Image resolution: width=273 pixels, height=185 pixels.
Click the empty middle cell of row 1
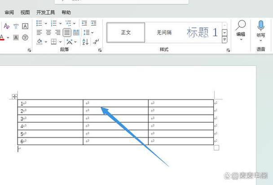tap(116, 103)
